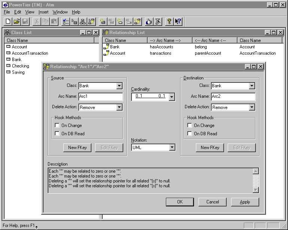288x230 pixels.
Task: Click the blue-checkmark checklist toolbar icon
Action: pos(66,21)
